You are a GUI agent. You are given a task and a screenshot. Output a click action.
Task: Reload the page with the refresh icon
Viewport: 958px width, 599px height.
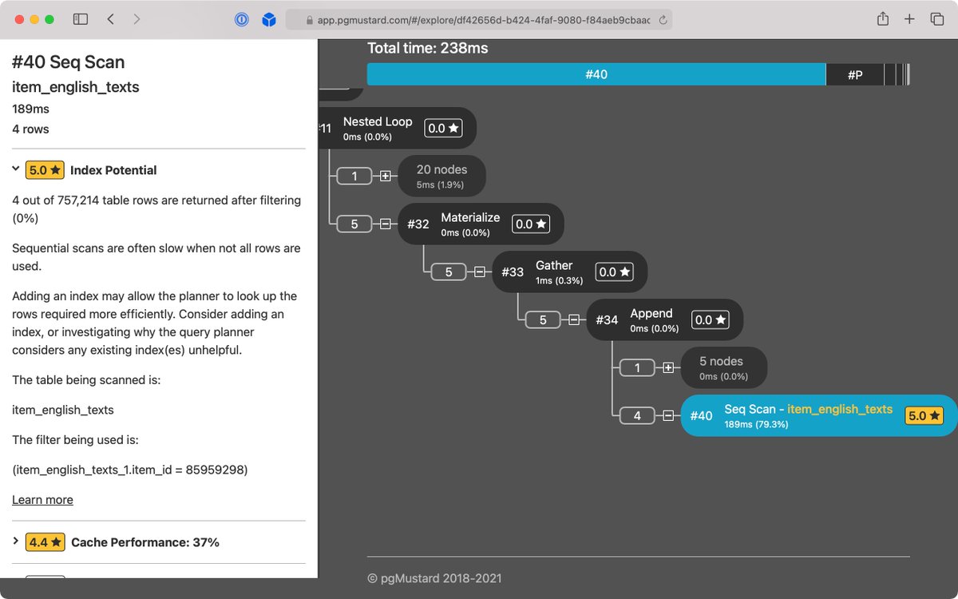click(663, 20)
